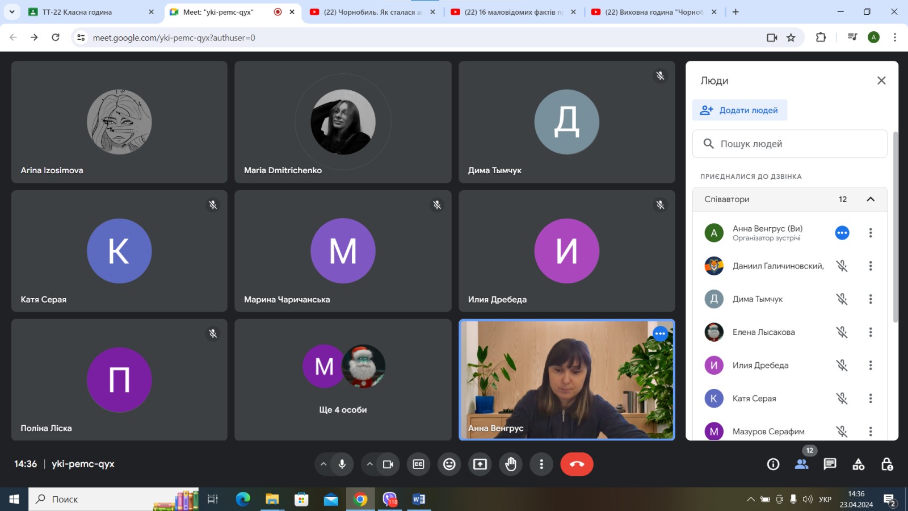This screenshot has height=511, width=908.
Task: Collapse the Співавтори list
Action: coord(870,199)
